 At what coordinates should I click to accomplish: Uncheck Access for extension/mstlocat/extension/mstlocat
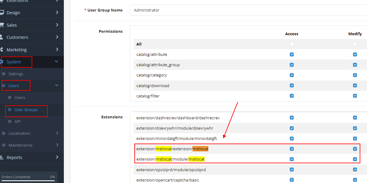coord(292,149)
